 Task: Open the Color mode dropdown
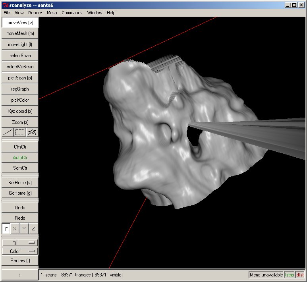click(x=20, y=251)
